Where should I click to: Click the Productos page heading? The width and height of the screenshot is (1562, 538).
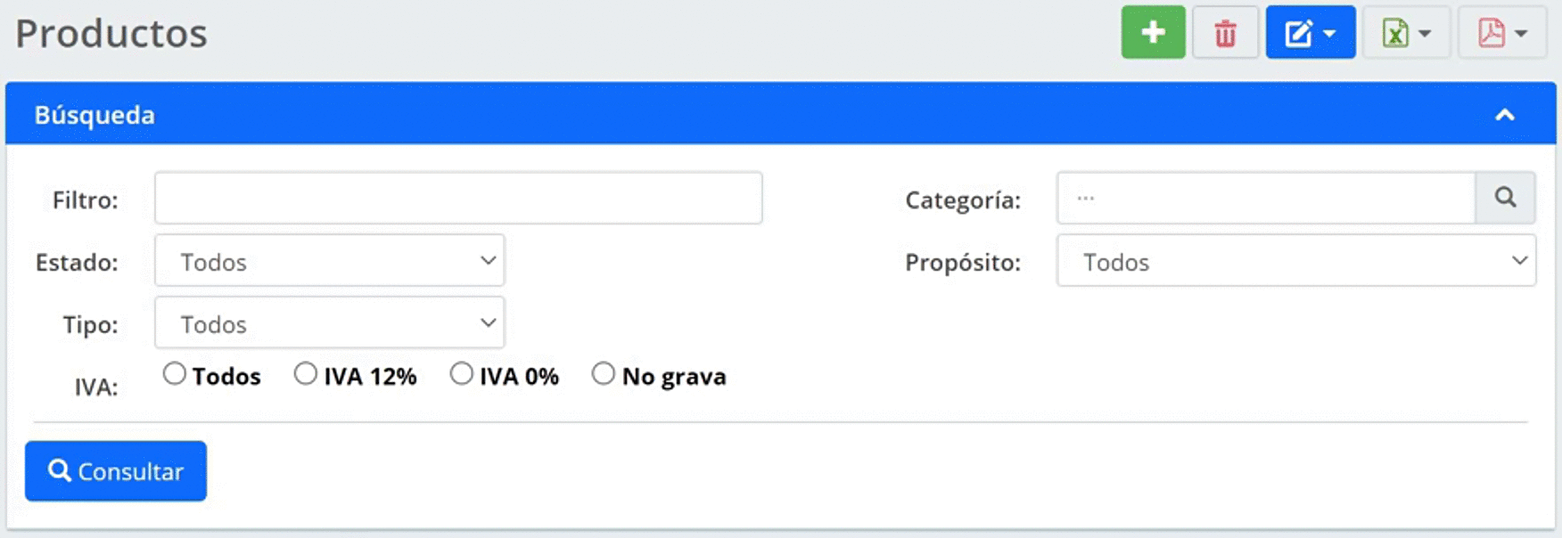[111, 34]
